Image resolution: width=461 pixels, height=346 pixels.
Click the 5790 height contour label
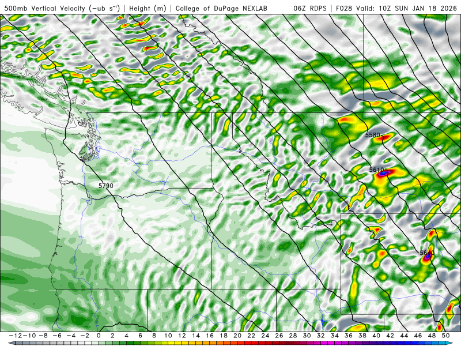point(106,186)
